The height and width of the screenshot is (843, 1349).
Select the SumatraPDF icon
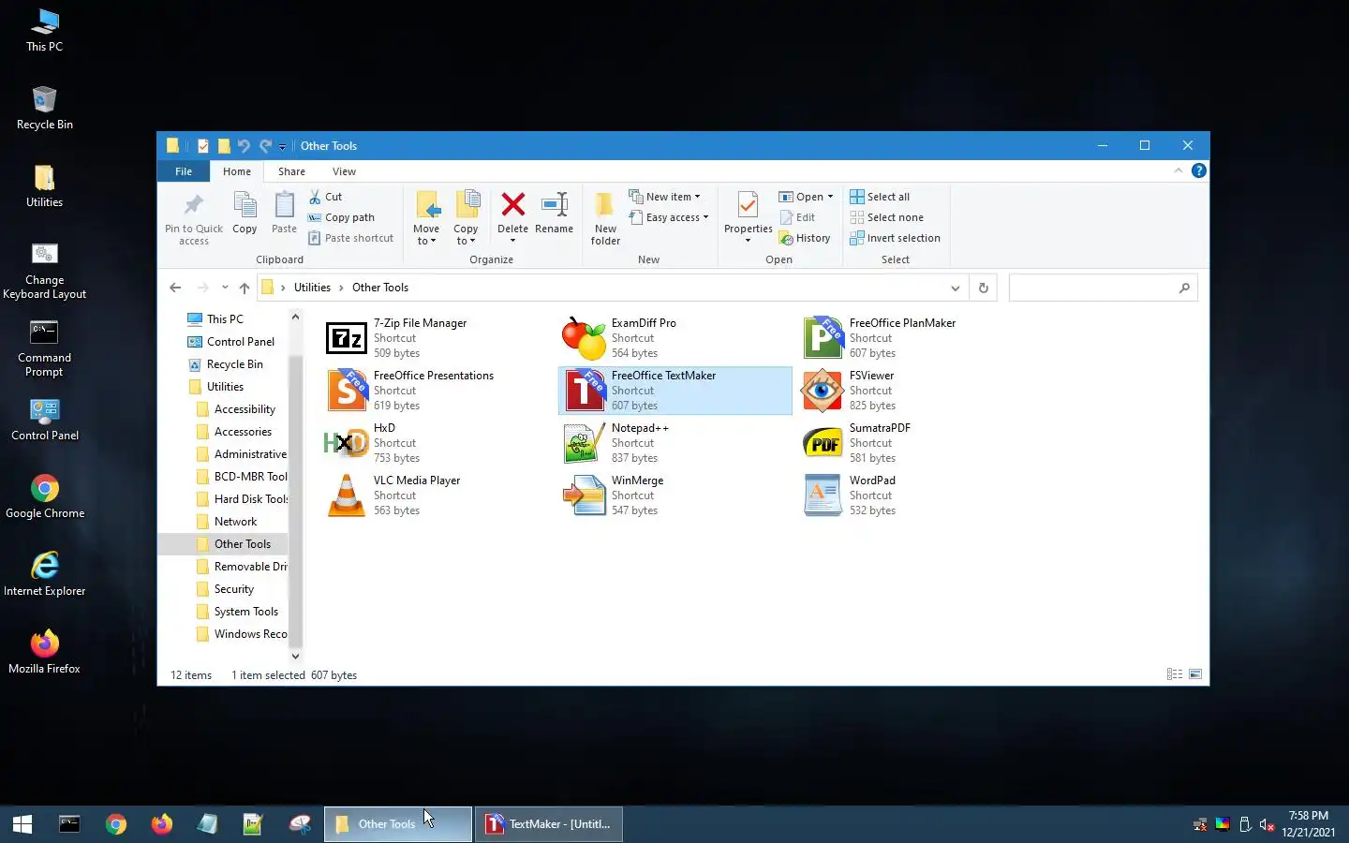coord(823,443)
